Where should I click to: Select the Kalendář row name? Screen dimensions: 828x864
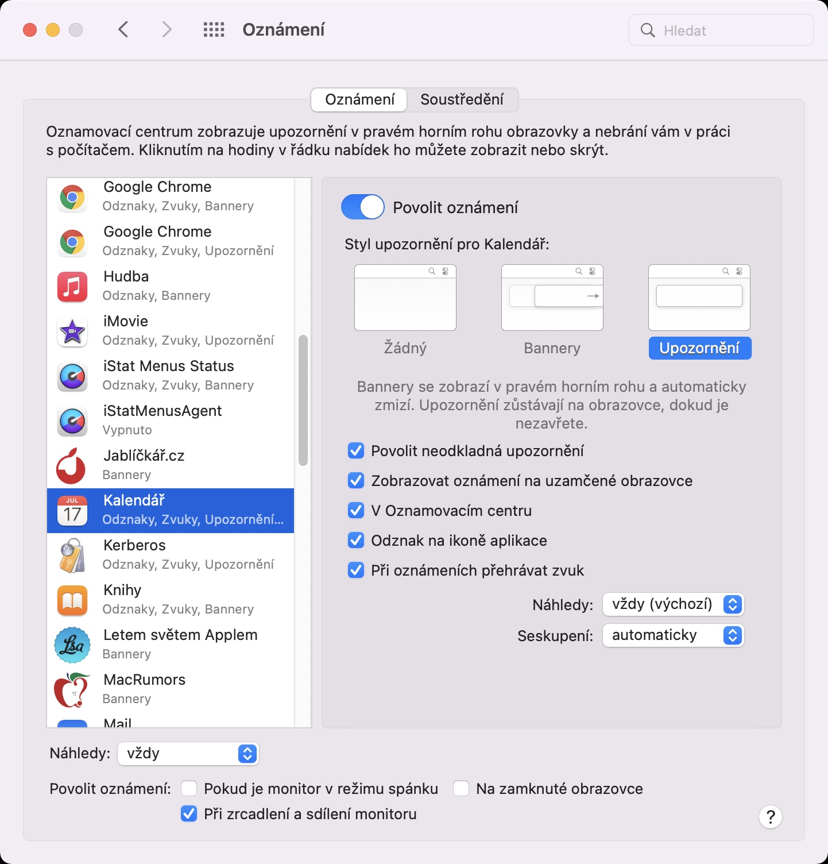[x=134, y=500]
